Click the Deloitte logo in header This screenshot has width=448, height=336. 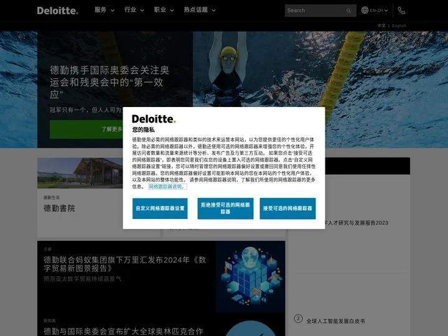coord(57,11)
